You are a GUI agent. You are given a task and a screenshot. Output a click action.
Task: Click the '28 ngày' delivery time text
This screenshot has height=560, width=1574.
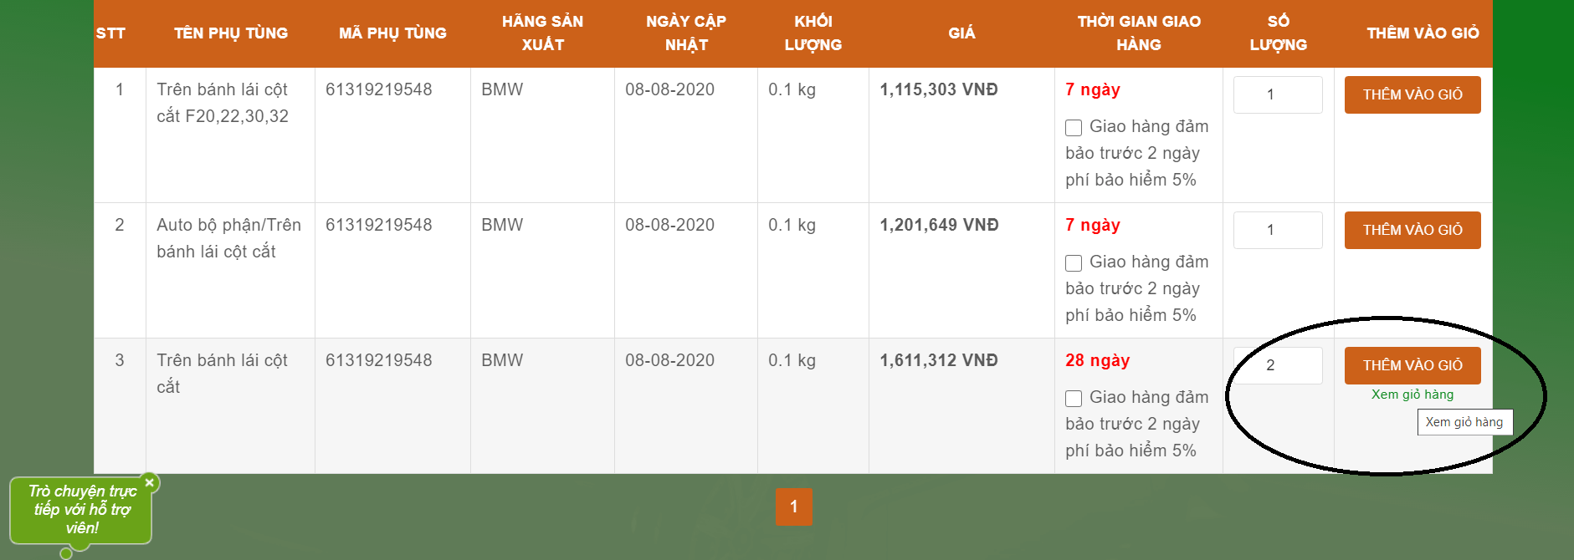[1097, 360]
